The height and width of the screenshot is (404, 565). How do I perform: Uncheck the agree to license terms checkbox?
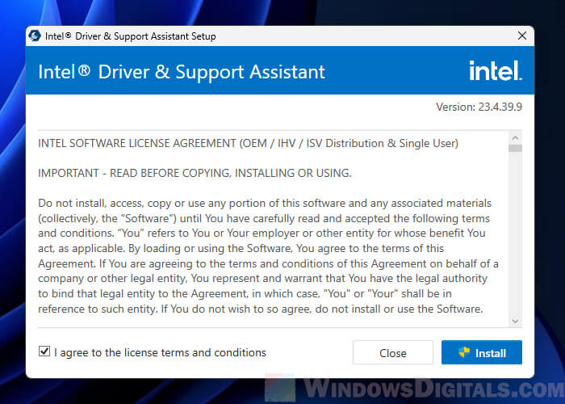click(x=44, y=351)
